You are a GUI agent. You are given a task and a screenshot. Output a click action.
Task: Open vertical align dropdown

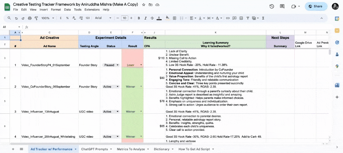tap(201, 18)
